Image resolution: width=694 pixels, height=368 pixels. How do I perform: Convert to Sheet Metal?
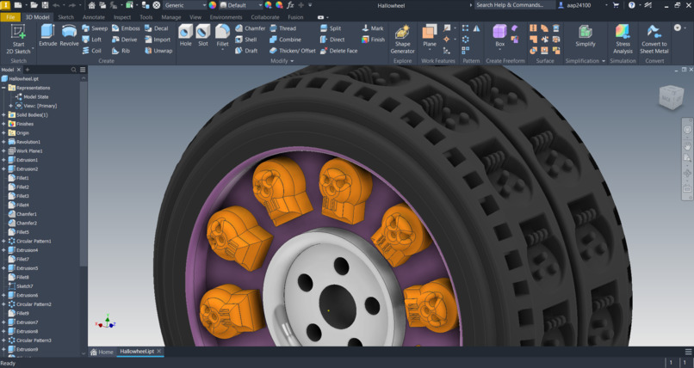[x=654, y=40]
